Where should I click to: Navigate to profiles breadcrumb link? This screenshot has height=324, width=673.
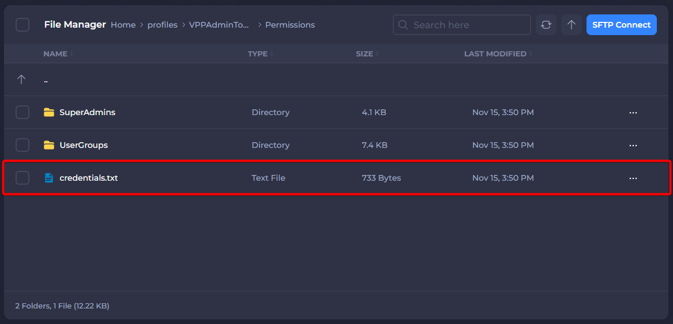163,25
